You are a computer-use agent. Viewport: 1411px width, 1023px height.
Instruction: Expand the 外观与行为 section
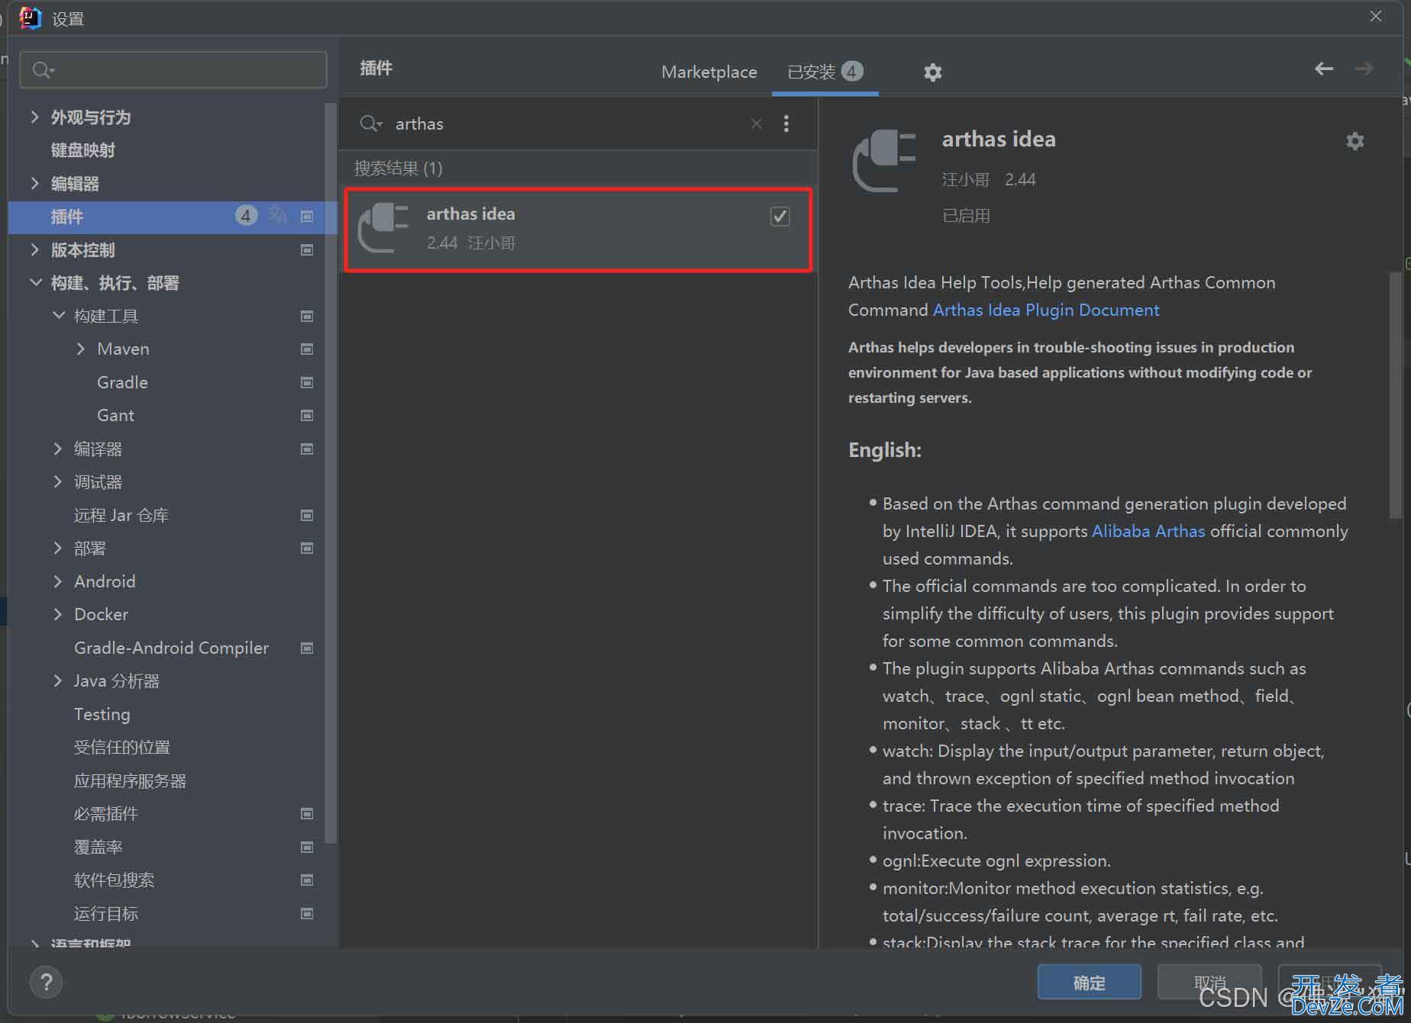tap(34, 117)
